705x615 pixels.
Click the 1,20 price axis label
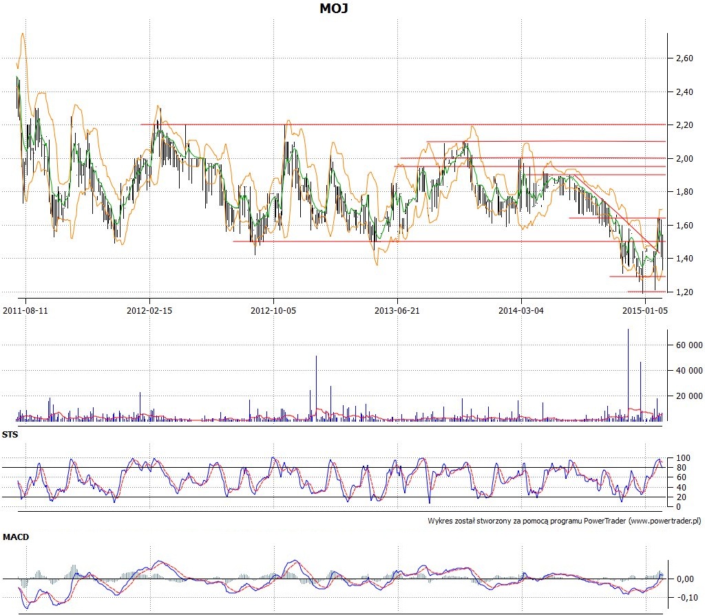(684, 292)
